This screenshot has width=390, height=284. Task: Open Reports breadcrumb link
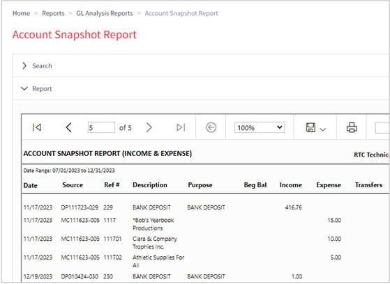(53, 13)
